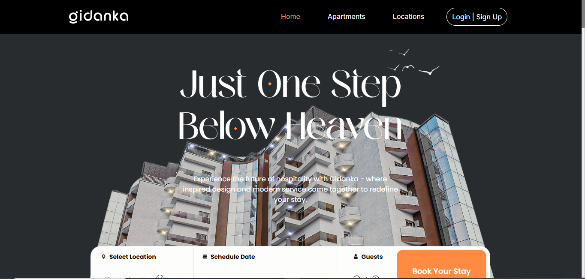Go to the Apartments page
Image resolution: width=585 pixels, height=279 pixels.
[347, 17]
